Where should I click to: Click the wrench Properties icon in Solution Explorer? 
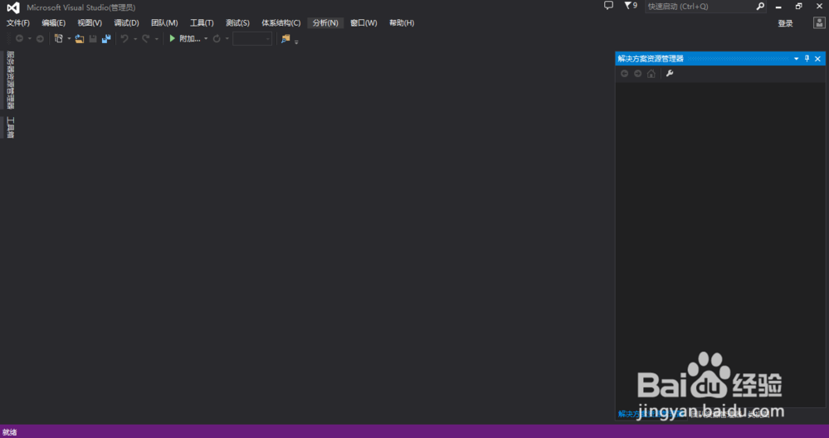(670, 74)
